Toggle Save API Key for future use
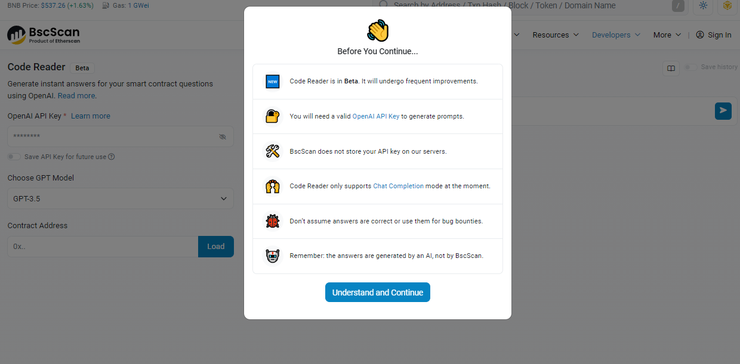Image resolution: width=740 pixels, height=364 pixels. [14, 157]
